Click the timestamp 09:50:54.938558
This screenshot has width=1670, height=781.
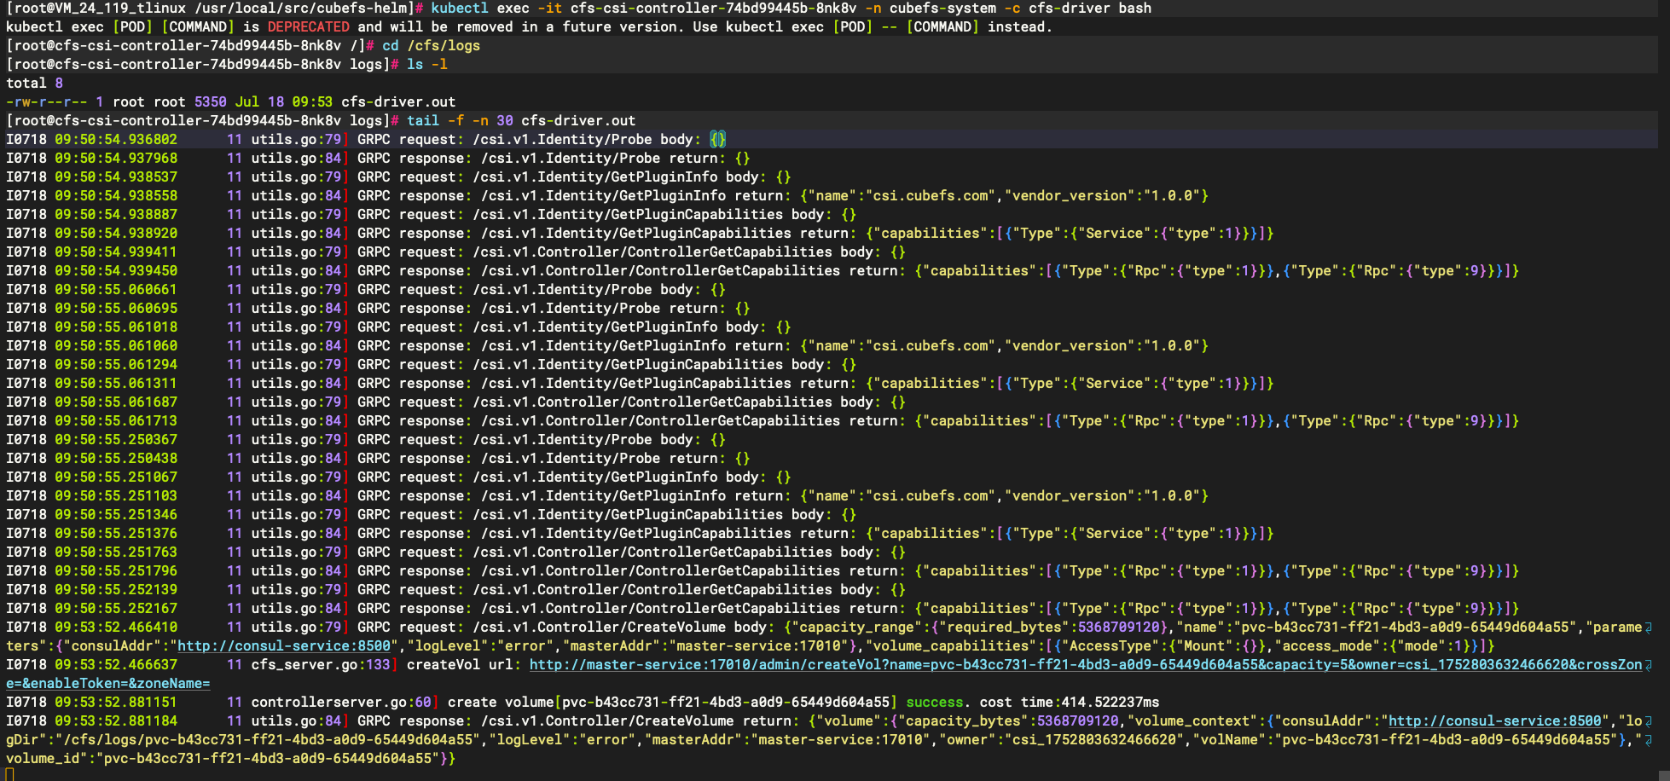(116, 195)
